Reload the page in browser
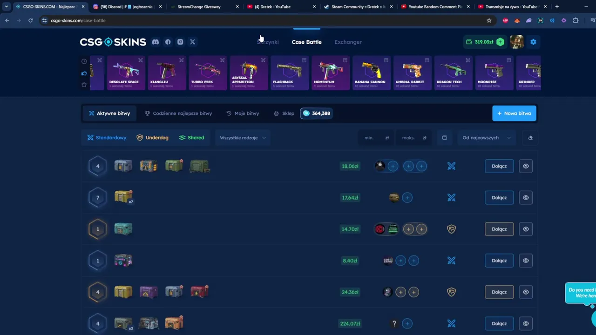Screen dimensions: 596x335 point(30,20)
